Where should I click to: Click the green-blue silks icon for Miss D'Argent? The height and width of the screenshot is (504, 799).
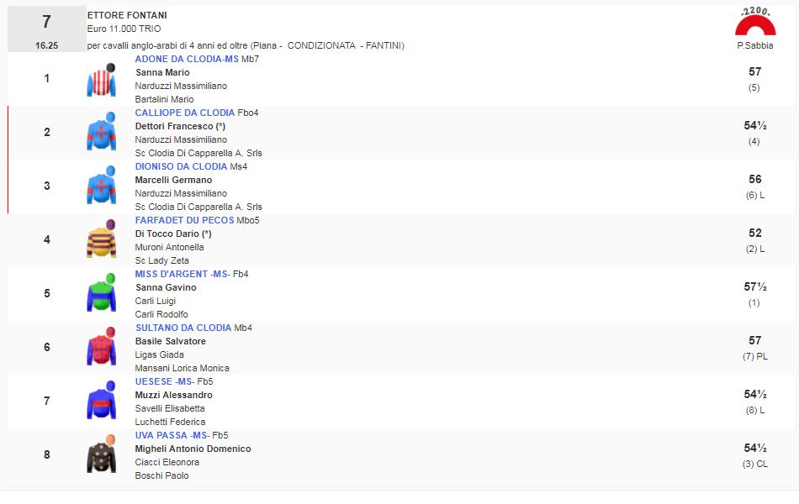click(x=101, y=294)
